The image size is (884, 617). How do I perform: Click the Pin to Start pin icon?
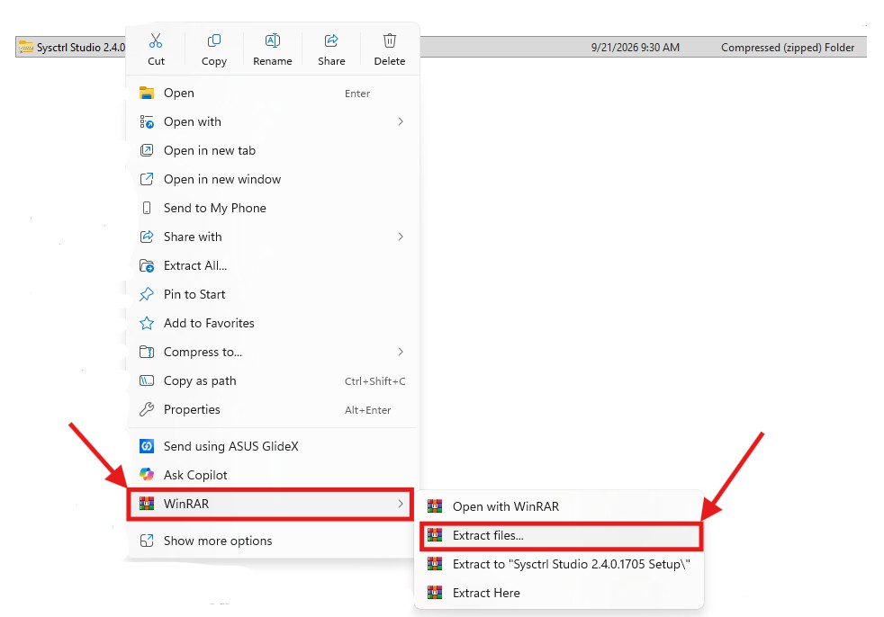click(x=147, y=294)
